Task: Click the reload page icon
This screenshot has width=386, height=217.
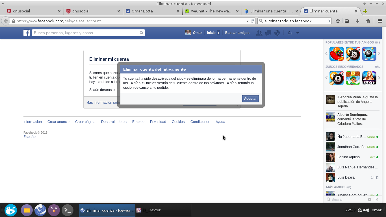Action: coord(252,21)
